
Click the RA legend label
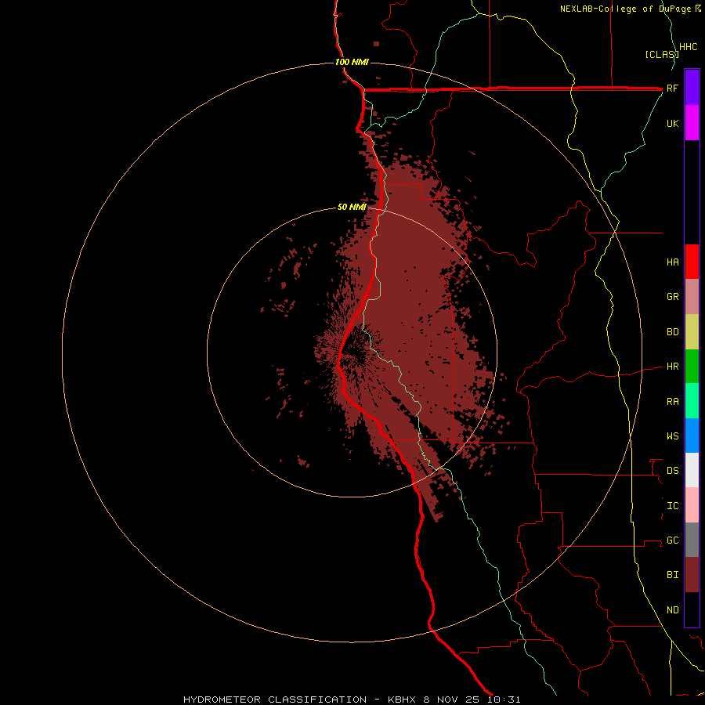(672, 402)
